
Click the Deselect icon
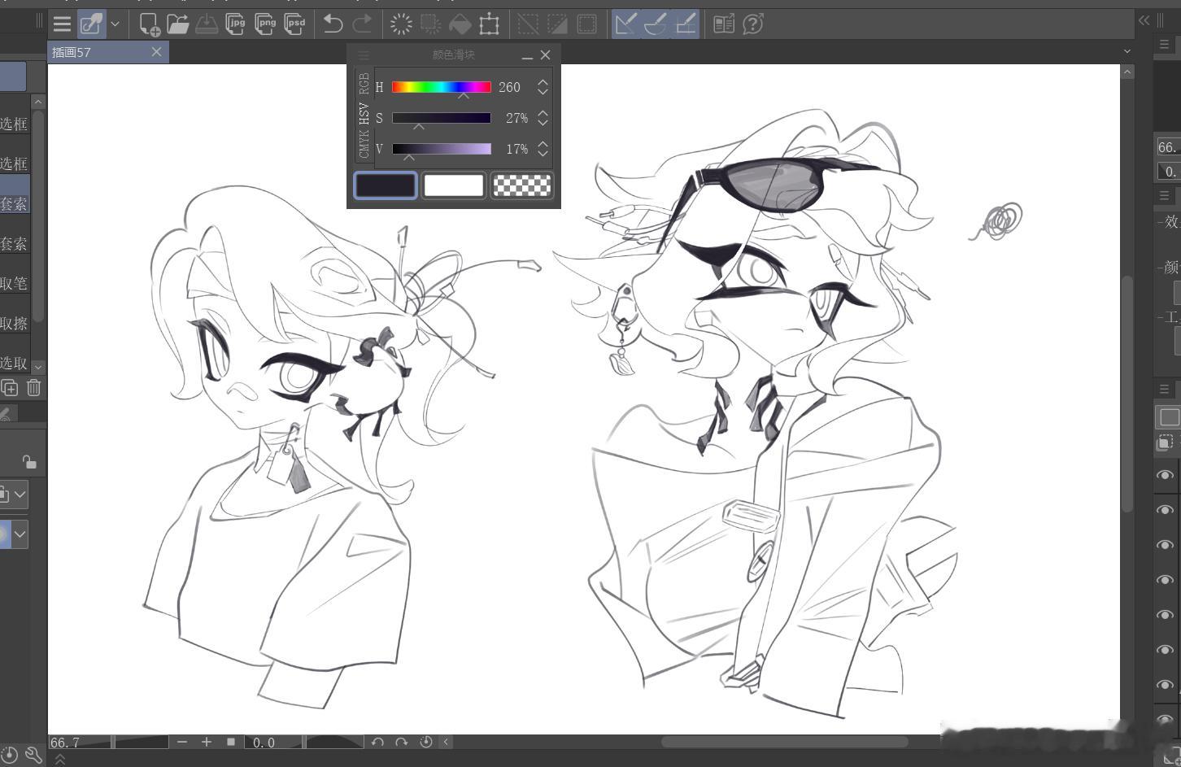coord(528,24)
